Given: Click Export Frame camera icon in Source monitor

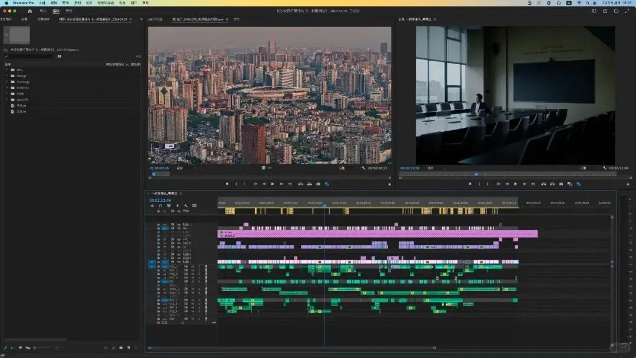Looking at the screenshot, I should pyautogui.click(x=318, y=184).
